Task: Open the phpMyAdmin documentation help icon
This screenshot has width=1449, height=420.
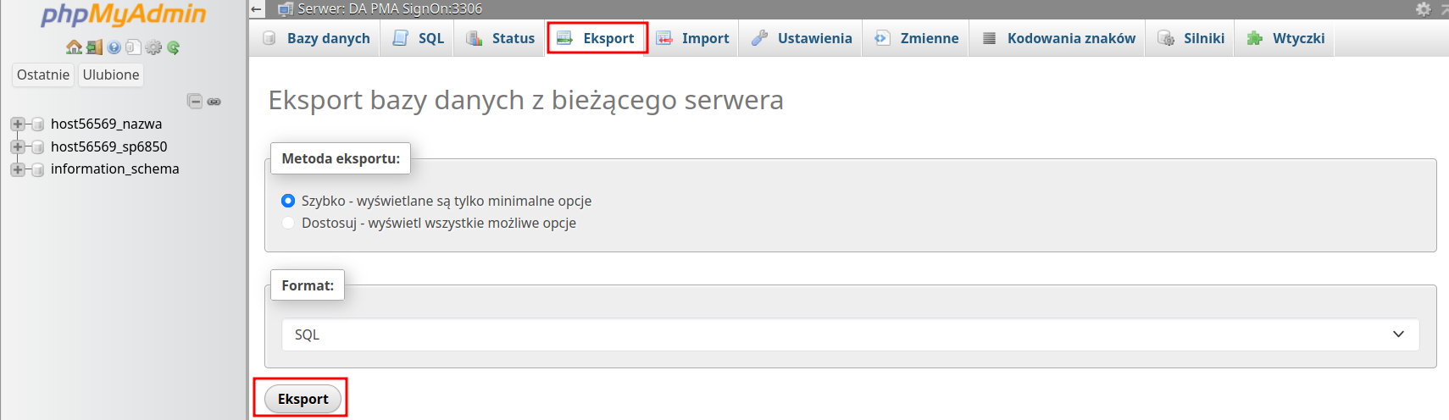Action: [x=114, y=47]
